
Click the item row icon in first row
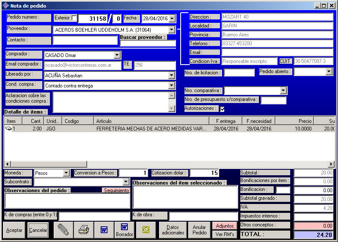pyautogui.click(x=8, y=129)
